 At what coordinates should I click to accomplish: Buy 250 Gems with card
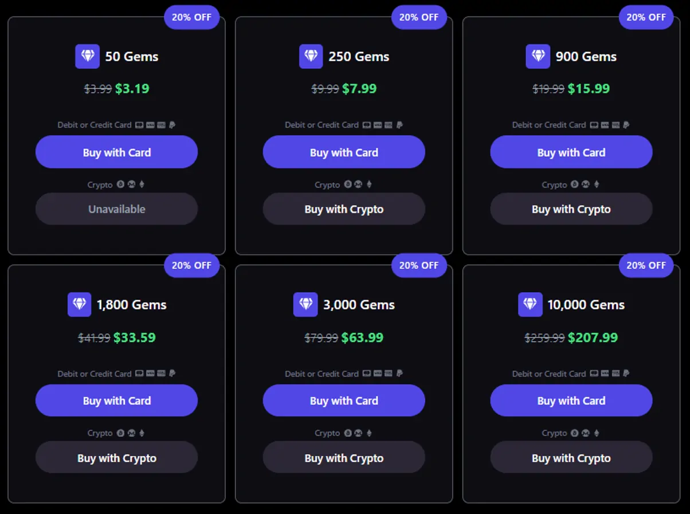[344, 152]
